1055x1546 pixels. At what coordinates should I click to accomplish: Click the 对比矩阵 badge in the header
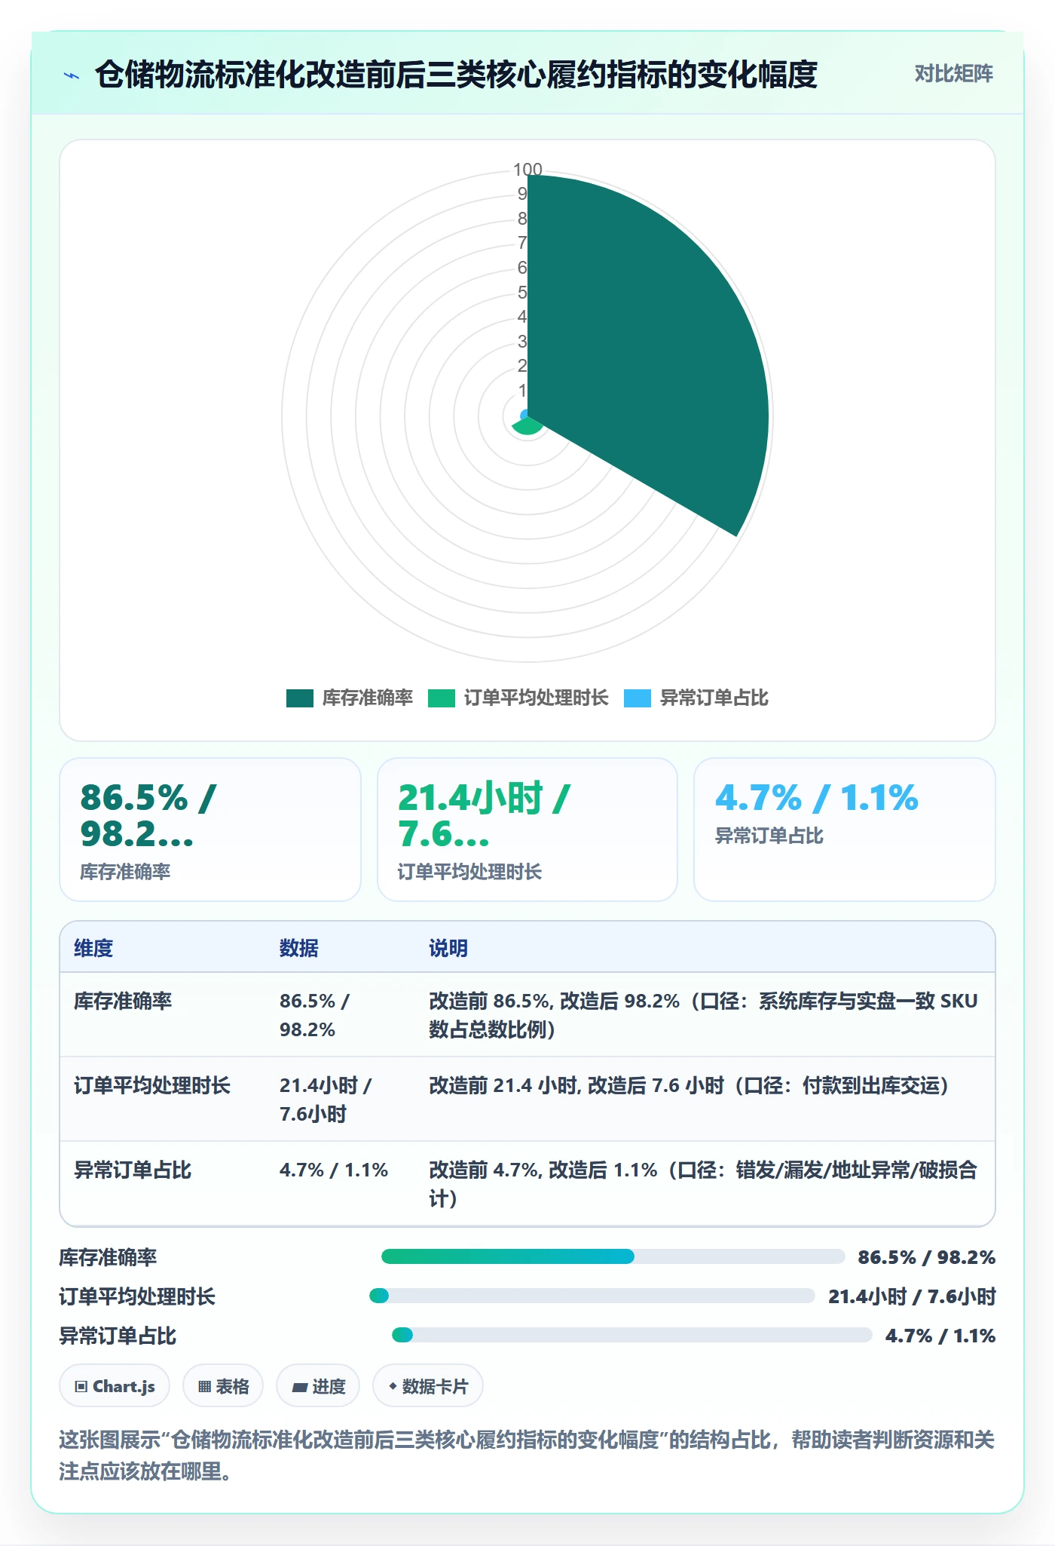[953, 74]
